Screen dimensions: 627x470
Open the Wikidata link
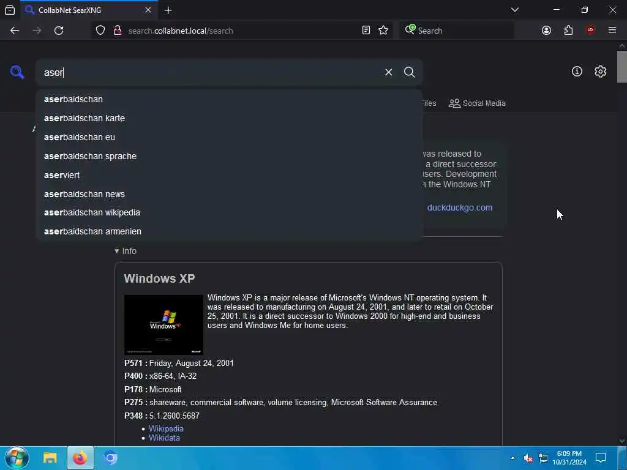(x=164, y=438)
